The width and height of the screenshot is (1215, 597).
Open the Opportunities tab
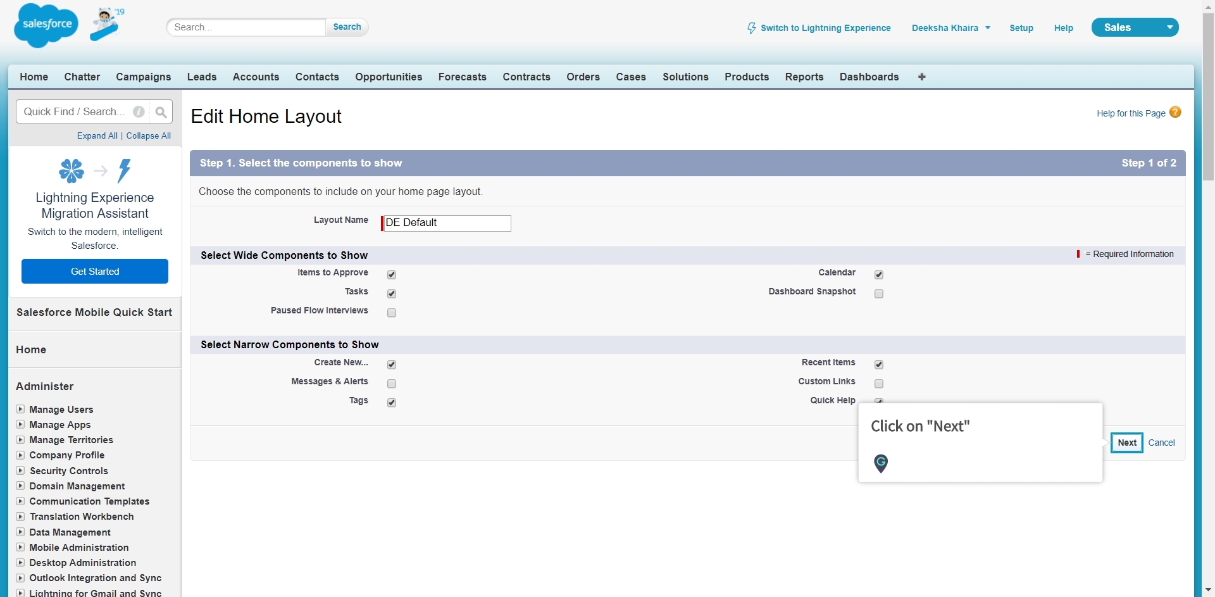point(389,77)
